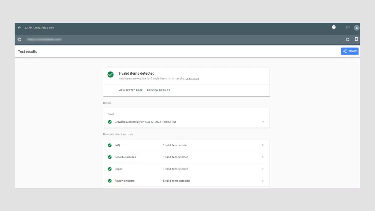This screenshot has width=375, height=211.
Task: Expand the FAQ structured data row
Action: [263, 145]
